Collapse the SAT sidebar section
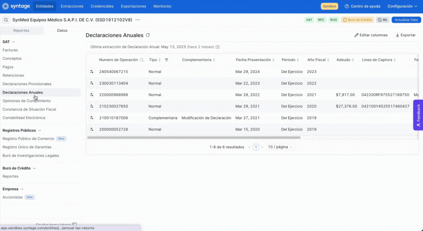This screenshot has height=231, width=423. (14, 42)
